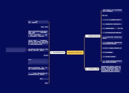This screenshot has height=93, width=129.
Task: Select the item (五) node in right branch
Action: tap(108, 52)
